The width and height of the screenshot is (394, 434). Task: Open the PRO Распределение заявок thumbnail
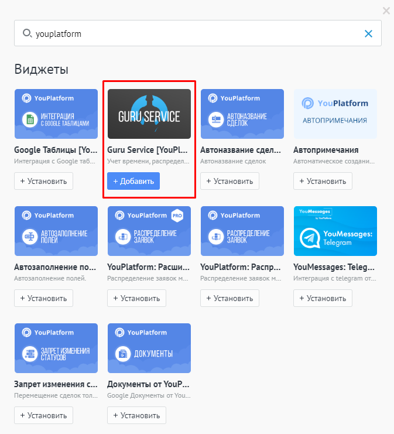pos(149,231)
